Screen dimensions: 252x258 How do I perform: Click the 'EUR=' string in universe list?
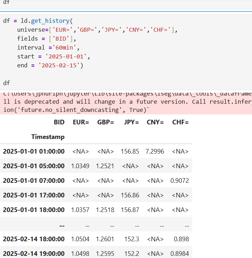(62, 30)
